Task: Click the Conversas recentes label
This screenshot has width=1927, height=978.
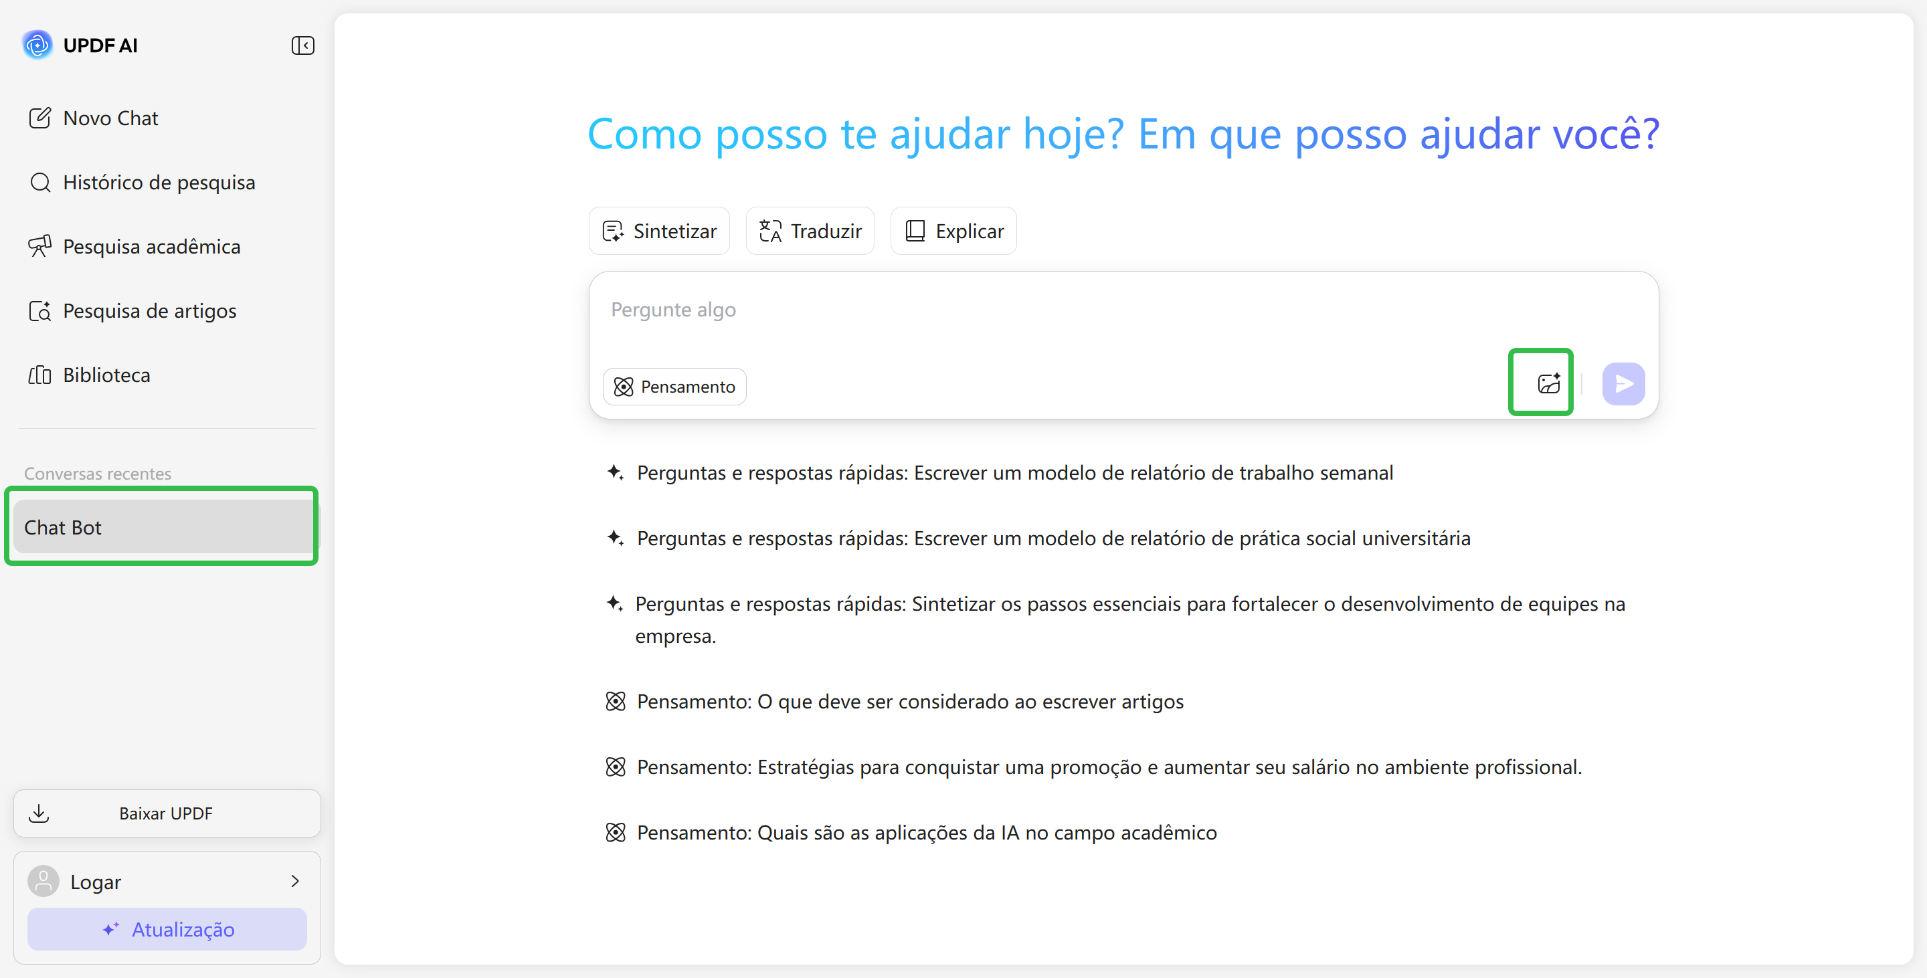Action: coord(97,474)
